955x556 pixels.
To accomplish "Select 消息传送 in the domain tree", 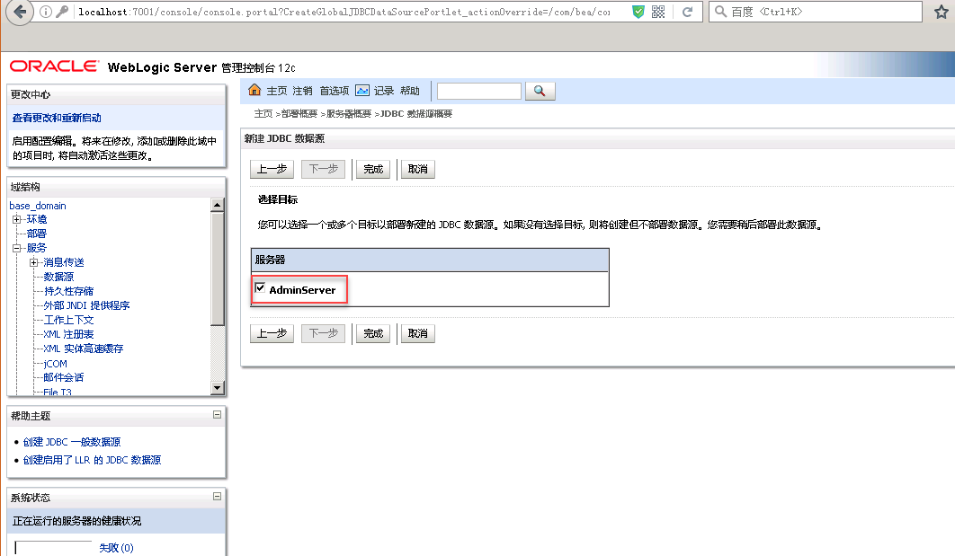I will (x=63, y=262).
